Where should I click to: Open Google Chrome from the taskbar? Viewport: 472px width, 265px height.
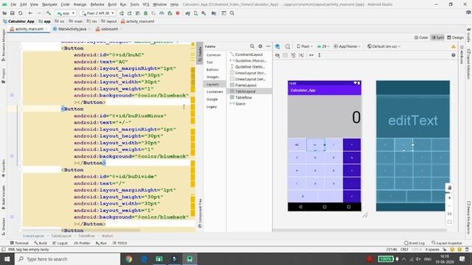(x=129, y=259)
